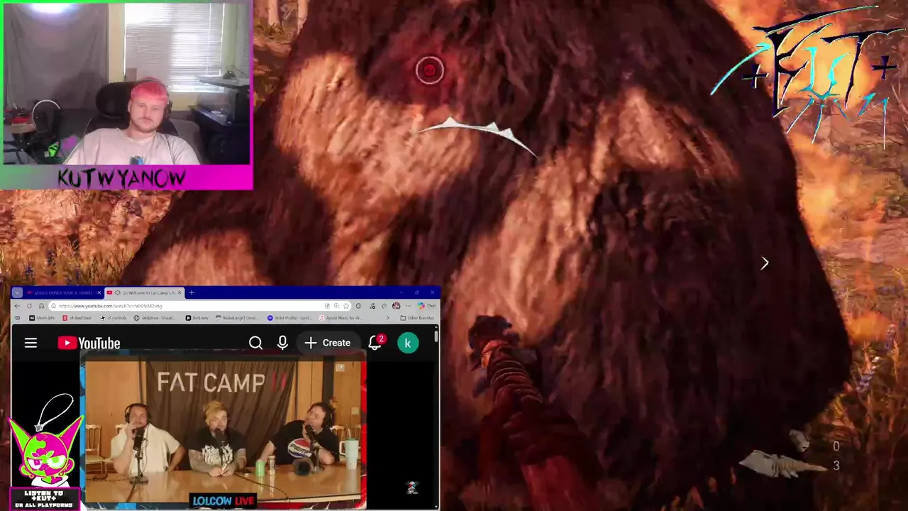This screenshot has width=908, height=511.
Task: Open the YouTube account avatar k
Action: [408, 343]
